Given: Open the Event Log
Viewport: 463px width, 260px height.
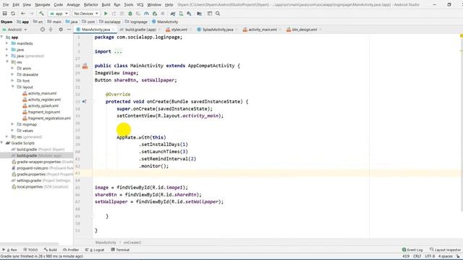Looking at the screenshot, I should point(412,250).
